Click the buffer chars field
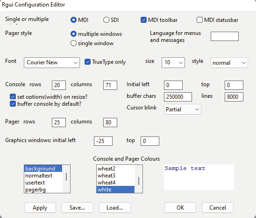The image size is (256, 218). click(178, 97)
